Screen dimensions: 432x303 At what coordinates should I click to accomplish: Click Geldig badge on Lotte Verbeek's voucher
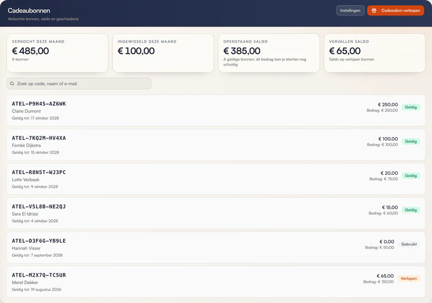coord(411,176)
